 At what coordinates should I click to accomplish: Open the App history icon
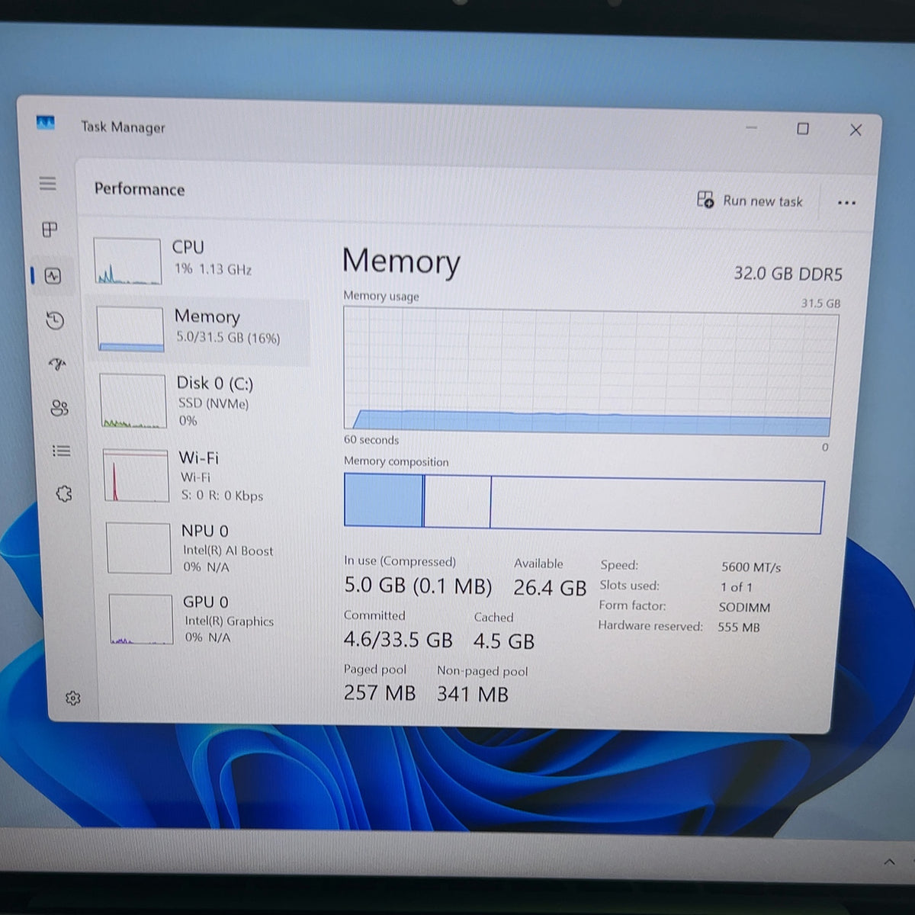tap(55, 320)
